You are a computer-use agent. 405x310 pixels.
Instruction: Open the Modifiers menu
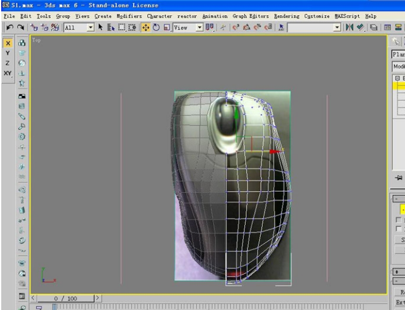tap(129, 16)
